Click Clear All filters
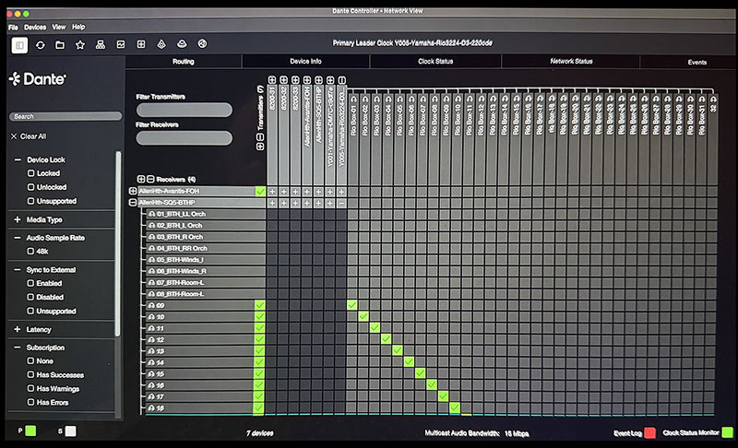738x448 pixels. pyautogui.click(x=29, y=136)
